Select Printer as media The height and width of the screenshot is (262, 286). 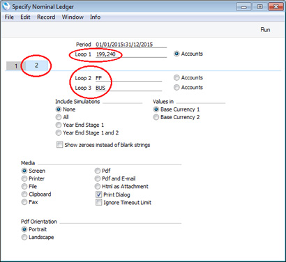[x=24, y=178]
